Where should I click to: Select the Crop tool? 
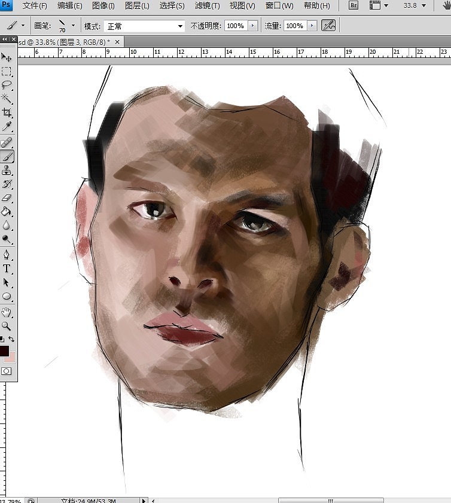pos(7,112)
